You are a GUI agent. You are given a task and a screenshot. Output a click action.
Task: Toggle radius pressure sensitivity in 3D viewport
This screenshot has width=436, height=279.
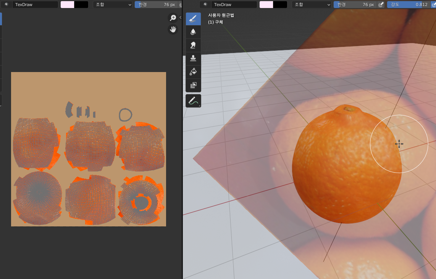click(x=381, y=5)
